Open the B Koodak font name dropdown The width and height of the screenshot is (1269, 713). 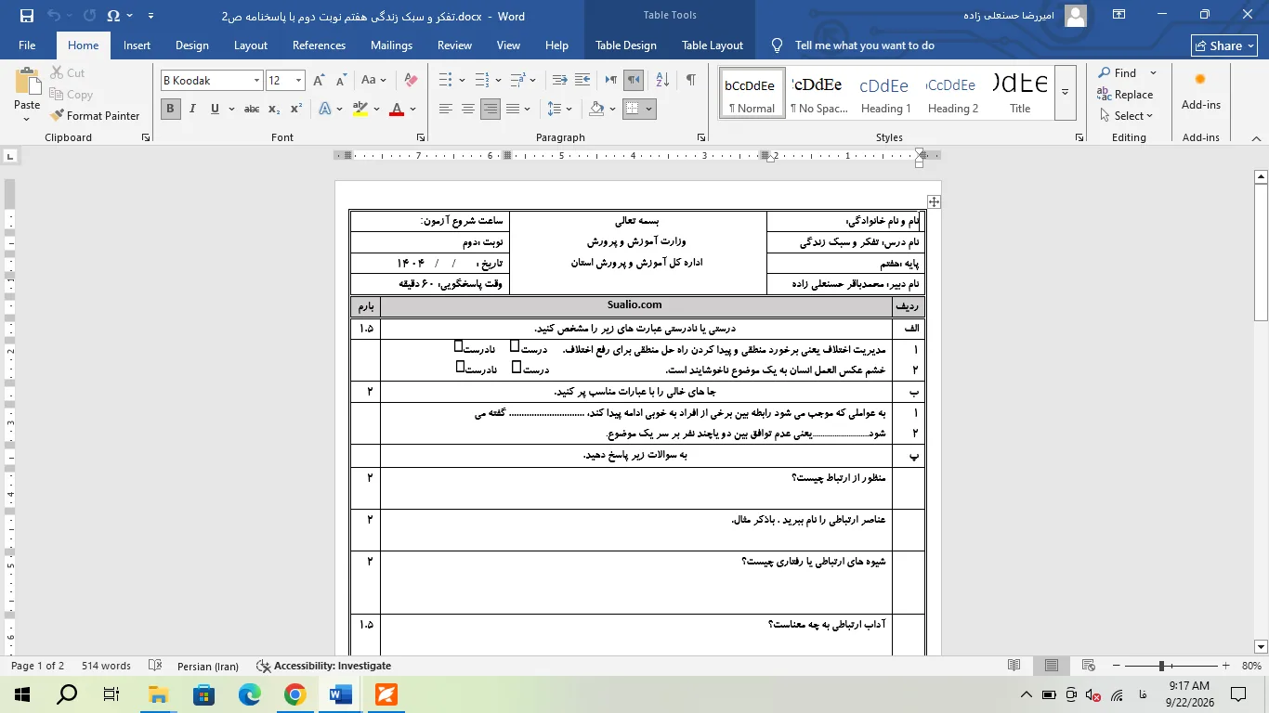(x=256, y=81)
